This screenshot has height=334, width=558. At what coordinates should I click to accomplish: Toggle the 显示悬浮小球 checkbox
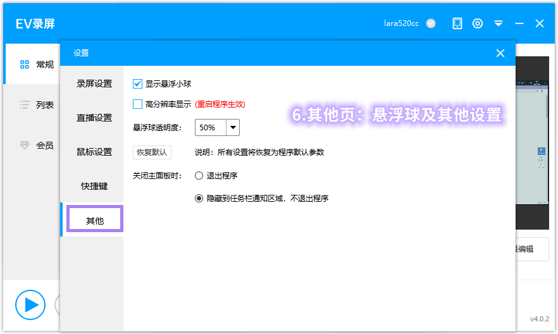[x=138, y=83]
